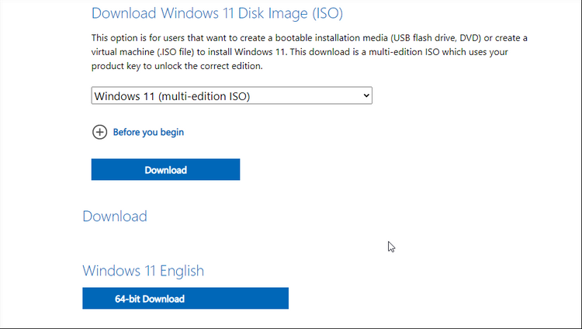Select the Windows 11 English heading
582x329 pixels.
click(143, 271)
